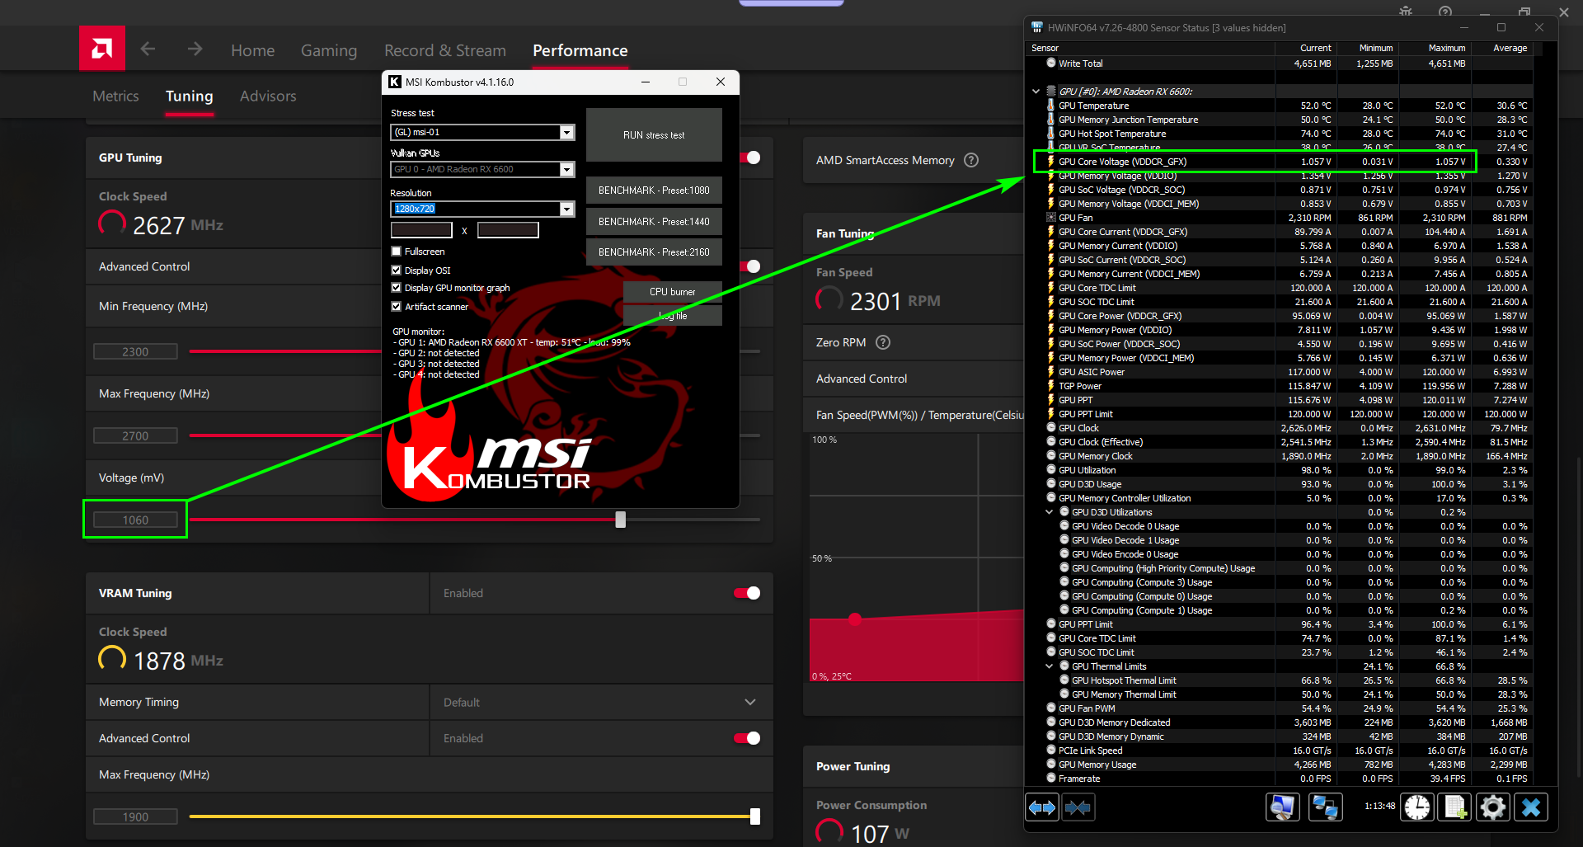Click the Min Frequency 2300 field
The image size is (1583, 847).
[135, 351]
